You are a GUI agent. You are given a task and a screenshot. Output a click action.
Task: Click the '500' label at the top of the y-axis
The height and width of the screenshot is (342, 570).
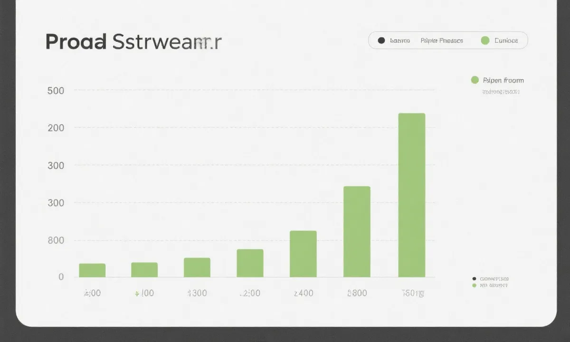[56, 90]
